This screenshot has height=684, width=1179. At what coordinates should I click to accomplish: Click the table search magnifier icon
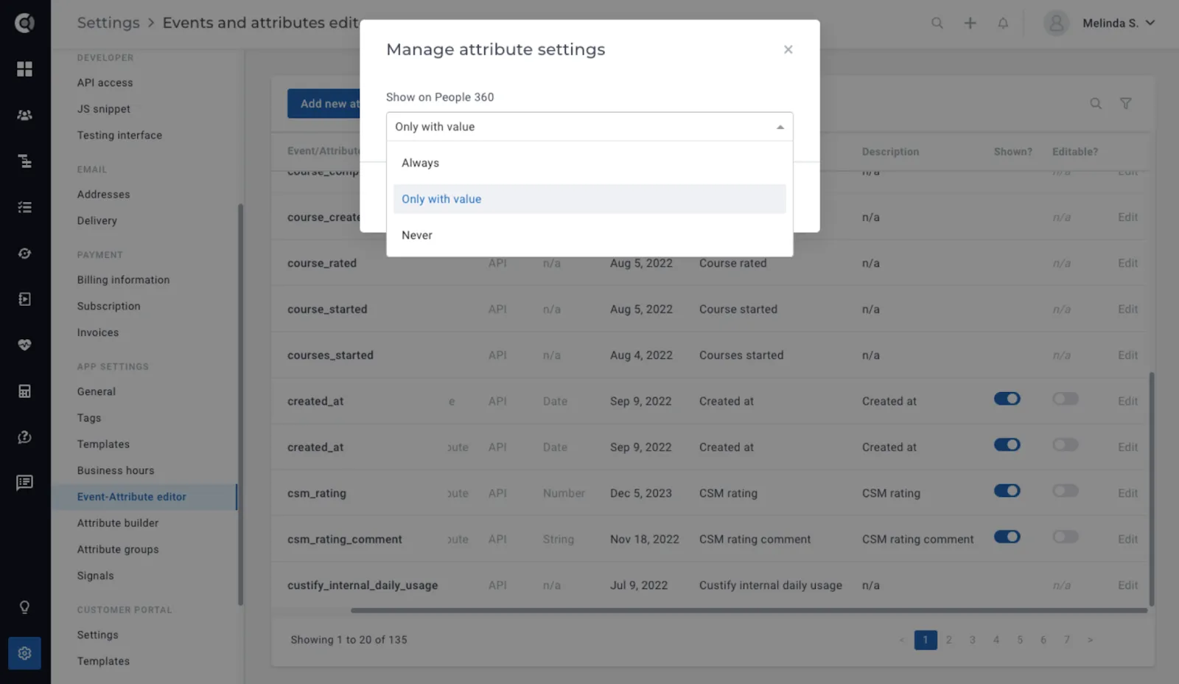pos(1096,103)
